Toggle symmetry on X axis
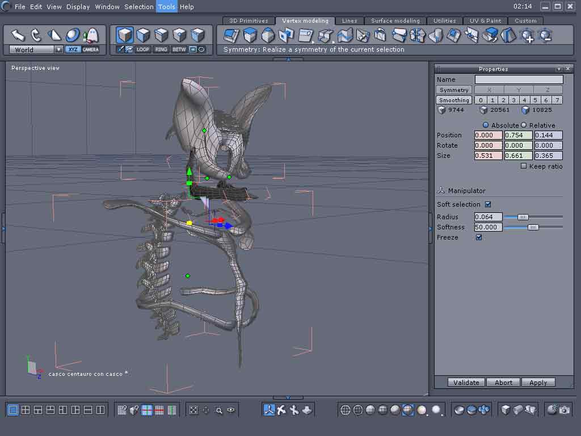The image size is (581, 436). point(489,90)
